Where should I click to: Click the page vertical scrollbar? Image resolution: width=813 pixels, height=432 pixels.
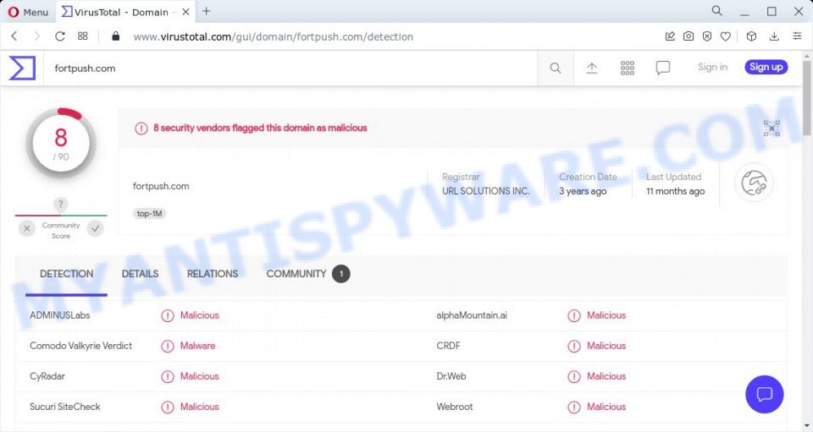coord(807,98)
